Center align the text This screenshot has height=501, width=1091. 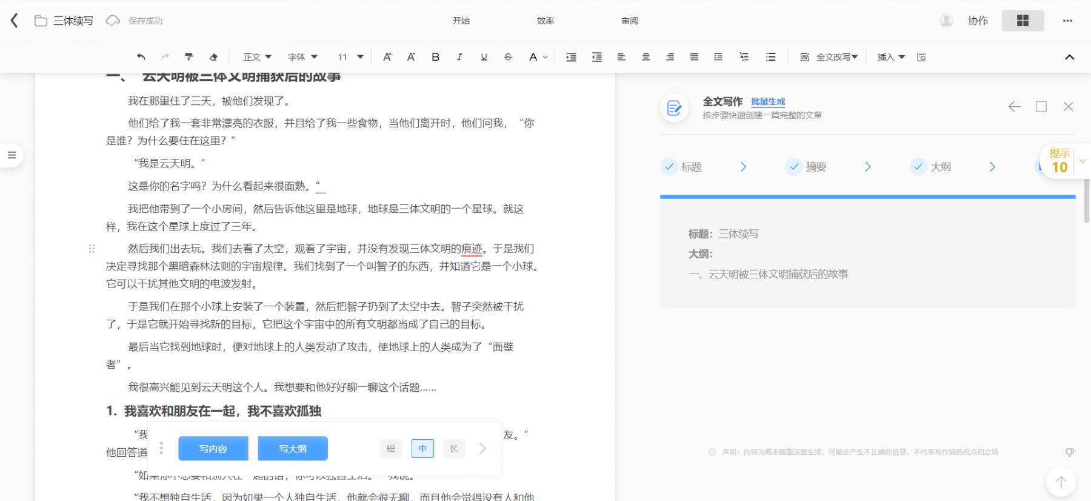pos(646,57)
